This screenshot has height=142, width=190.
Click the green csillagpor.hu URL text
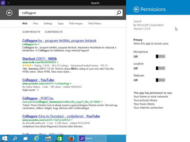pyautogui.click(x=30, y=44)
